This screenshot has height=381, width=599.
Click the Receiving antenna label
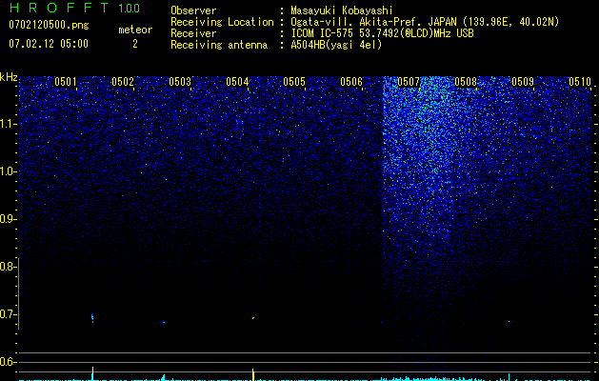click(219, 45)
